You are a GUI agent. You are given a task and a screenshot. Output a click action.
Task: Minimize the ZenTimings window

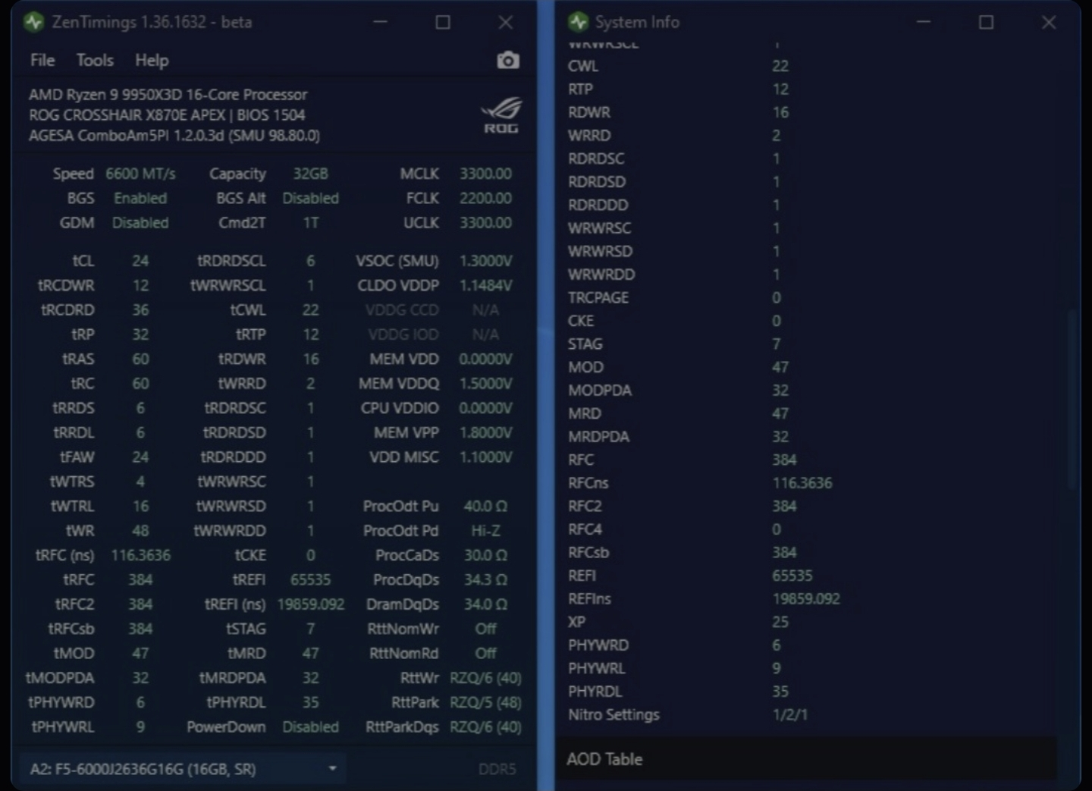pos(380,22)
